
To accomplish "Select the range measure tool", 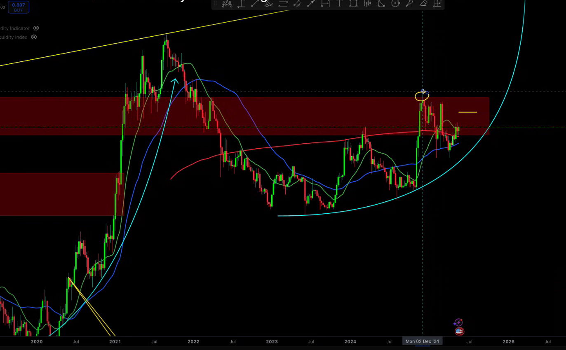I will pyautogui.click(x=325, y=4).
